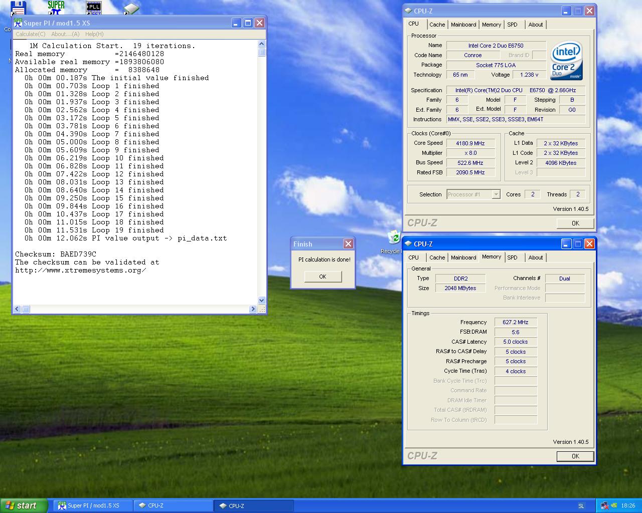Click the Multiplier value x 8.0
This screenshot has width=642, height=513.
[470, 153]
